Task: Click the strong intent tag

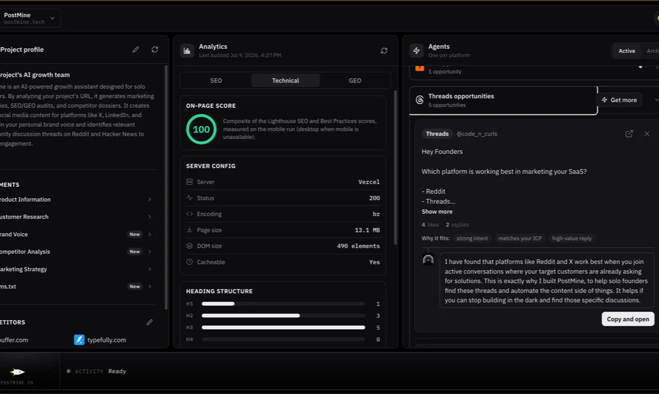Action: click(472, 238)
